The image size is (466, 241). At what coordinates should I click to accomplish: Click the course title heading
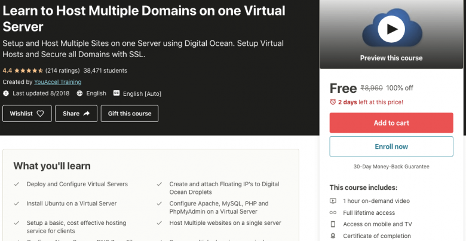pos(144,18)
